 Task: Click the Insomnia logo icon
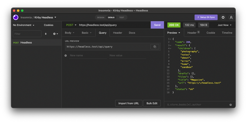16,17
